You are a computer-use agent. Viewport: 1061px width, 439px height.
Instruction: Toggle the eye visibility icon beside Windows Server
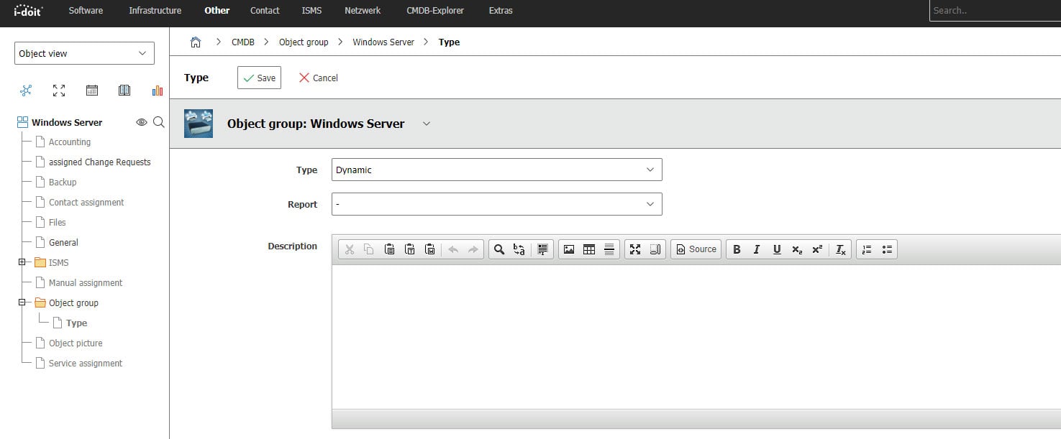tap(142, 122)
